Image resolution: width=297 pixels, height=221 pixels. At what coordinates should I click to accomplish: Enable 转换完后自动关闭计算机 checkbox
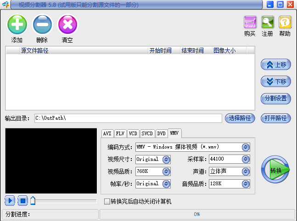click(x=107, y=202)
